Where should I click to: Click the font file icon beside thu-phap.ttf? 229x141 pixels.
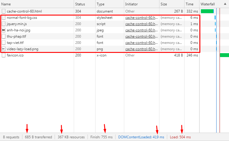(4, 36)
